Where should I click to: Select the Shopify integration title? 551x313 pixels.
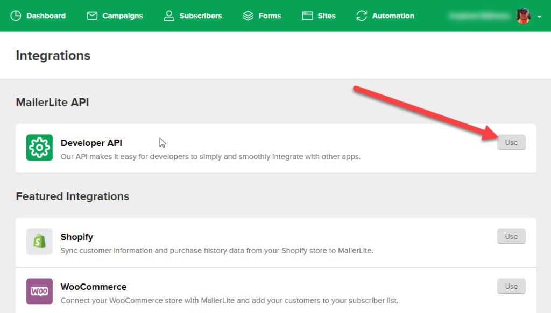point(76,237)
